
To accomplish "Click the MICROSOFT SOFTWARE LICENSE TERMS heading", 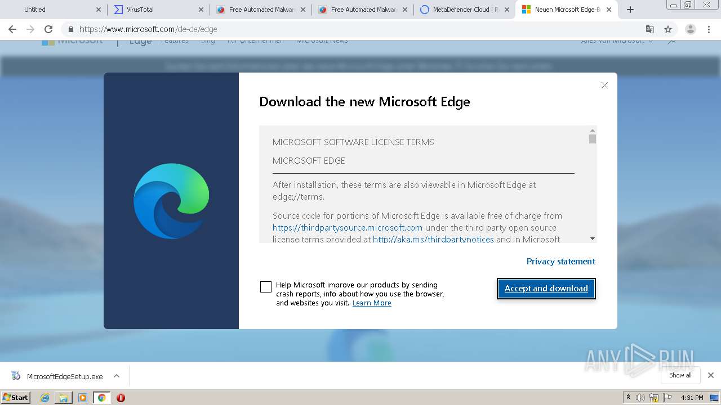I will [353, 142].
